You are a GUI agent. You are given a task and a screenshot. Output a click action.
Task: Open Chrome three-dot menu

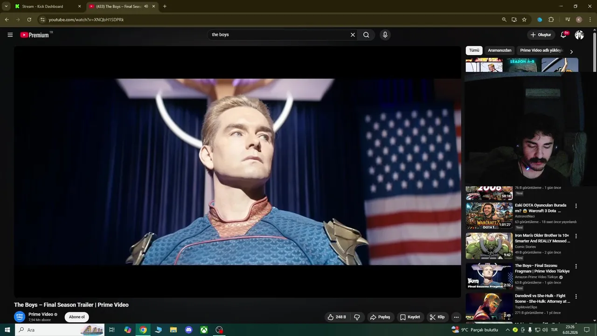590,20
